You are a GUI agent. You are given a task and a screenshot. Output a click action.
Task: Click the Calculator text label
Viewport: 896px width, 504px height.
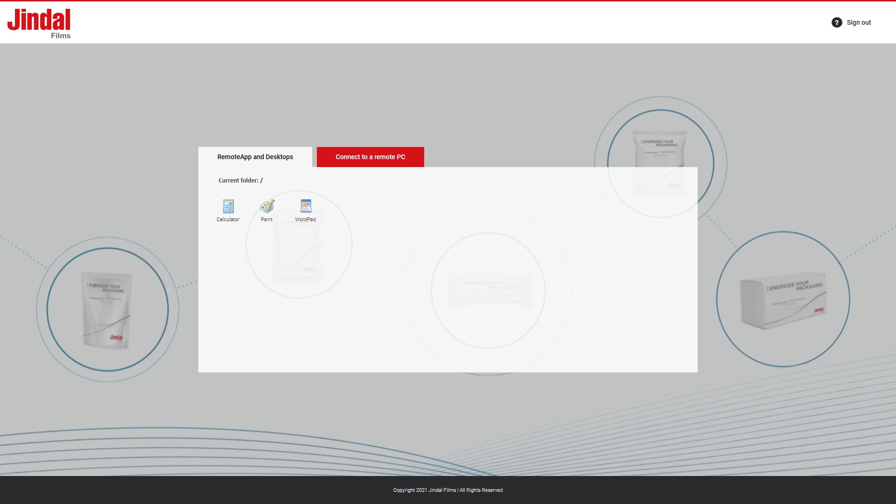pos(228,219)
